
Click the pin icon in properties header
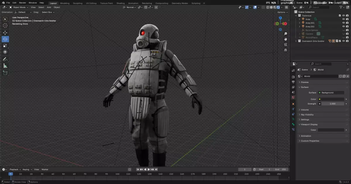(347, 70)
